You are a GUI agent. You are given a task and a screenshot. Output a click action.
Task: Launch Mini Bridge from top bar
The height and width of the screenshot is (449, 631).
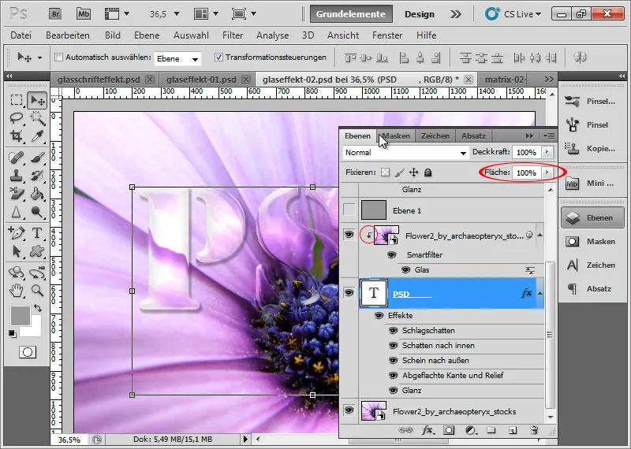tap(84, 14)
